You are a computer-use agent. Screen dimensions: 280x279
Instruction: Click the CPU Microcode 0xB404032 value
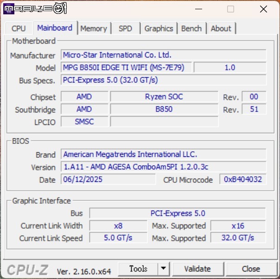click(243, 179)
